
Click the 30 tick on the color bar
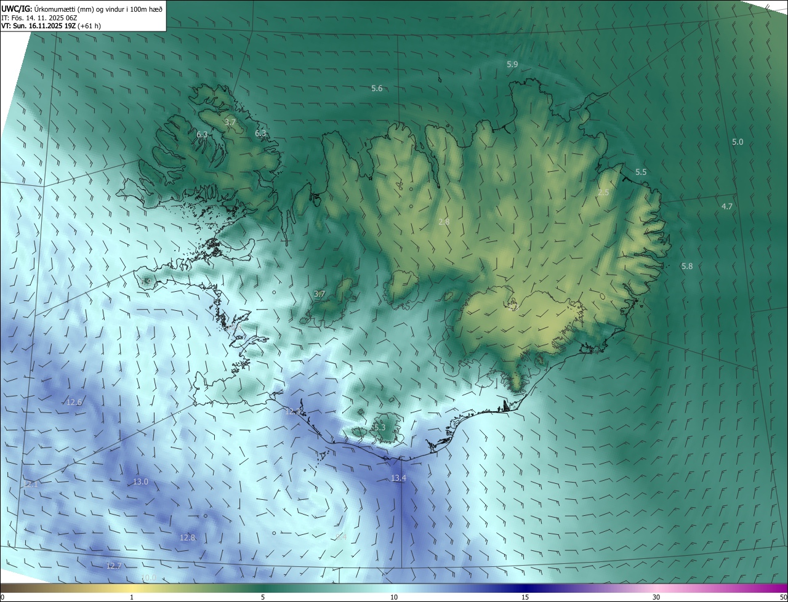(656, 597)
